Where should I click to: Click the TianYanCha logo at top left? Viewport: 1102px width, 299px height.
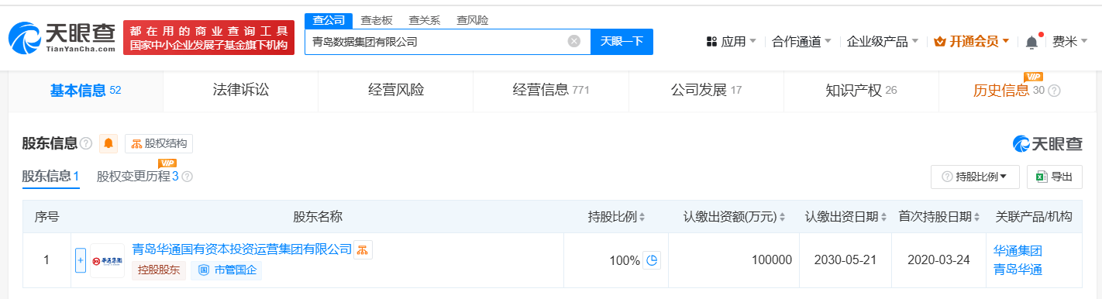click(61, 37)
